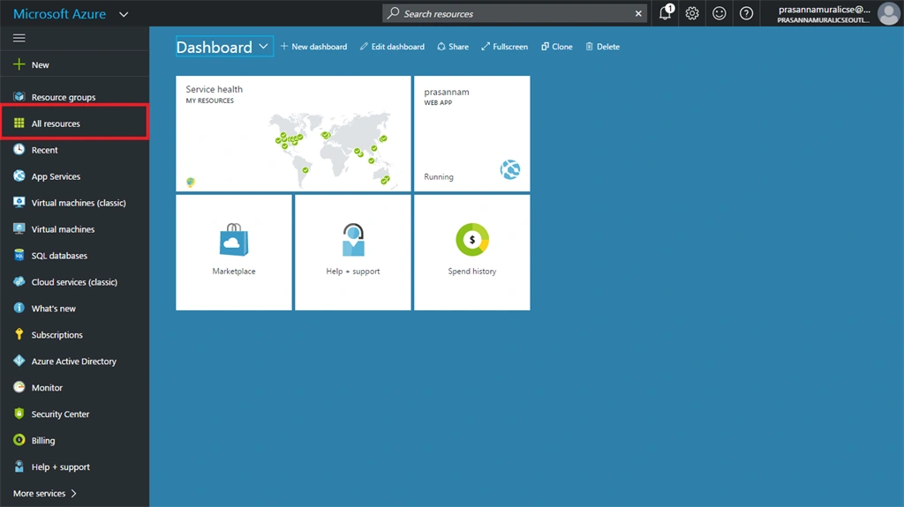The image size is (904, 507).
Task: Clear the search box with X
Action: (638, 13)
